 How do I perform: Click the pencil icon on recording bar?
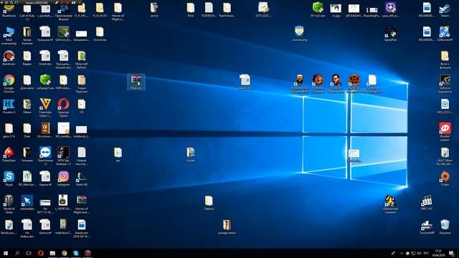[57, 2]
